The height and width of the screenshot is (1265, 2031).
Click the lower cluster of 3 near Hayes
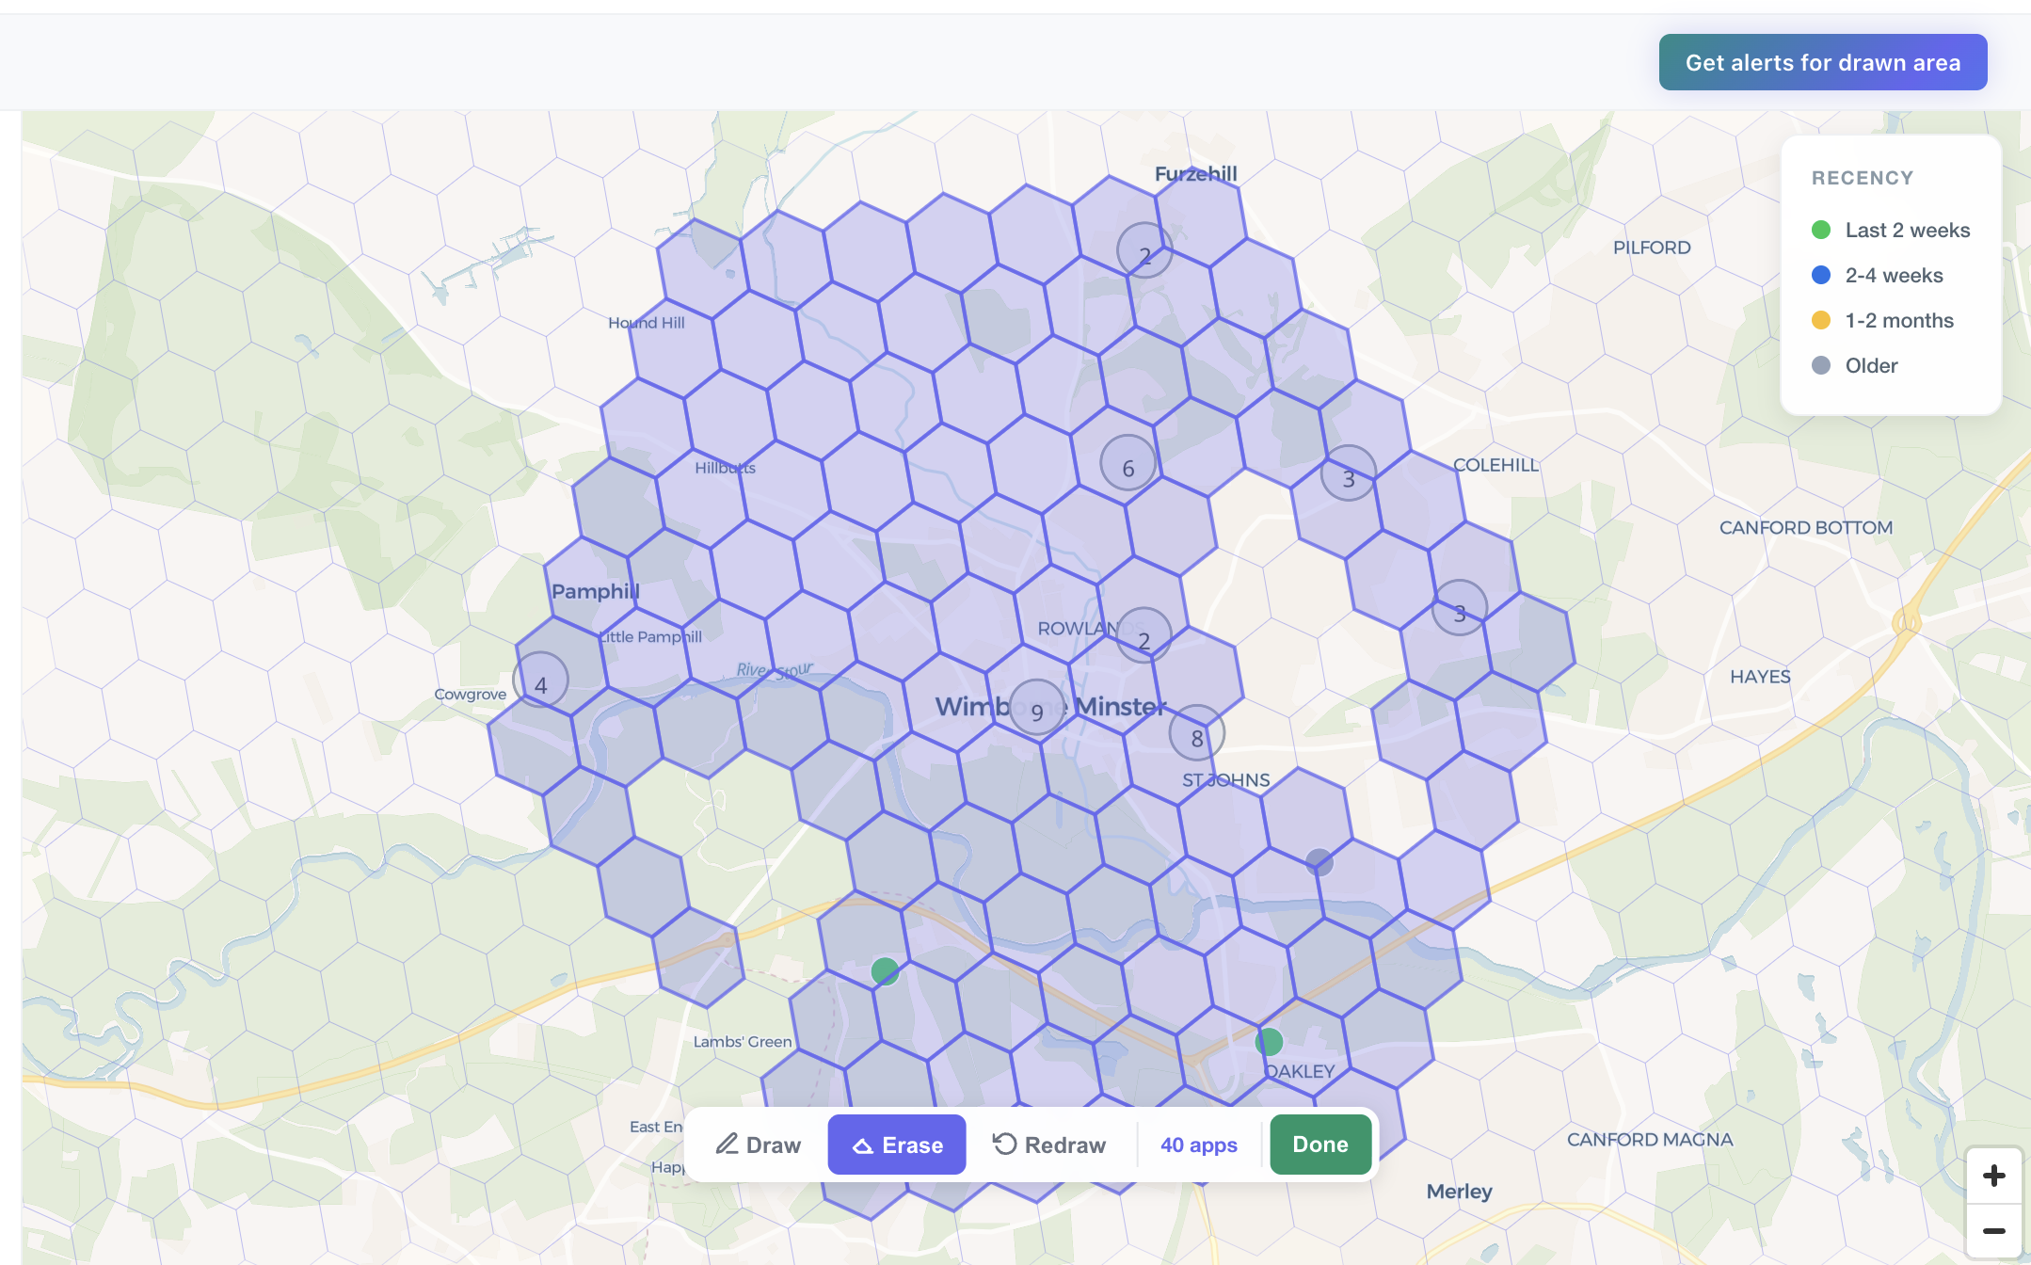point(1460,609)
